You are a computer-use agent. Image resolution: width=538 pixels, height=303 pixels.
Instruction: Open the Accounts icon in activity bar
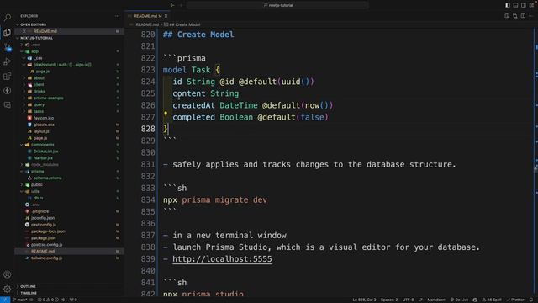point(8,274)
